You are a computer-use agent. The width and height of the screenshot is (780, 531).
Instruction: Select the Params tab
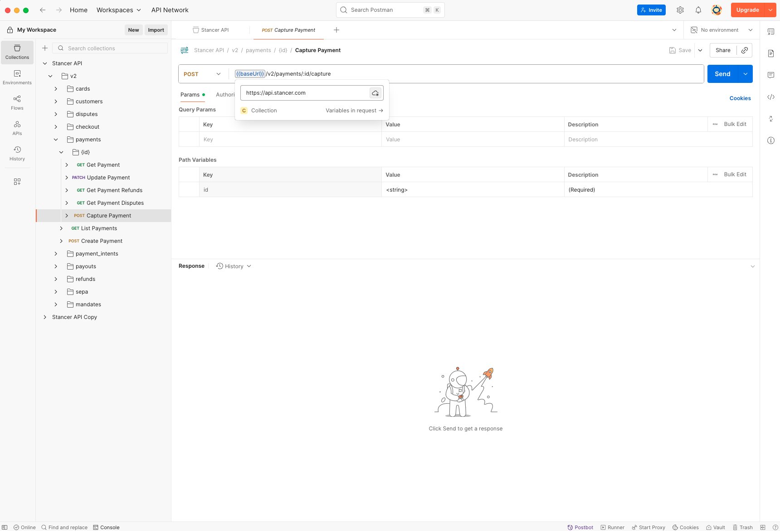190,95
